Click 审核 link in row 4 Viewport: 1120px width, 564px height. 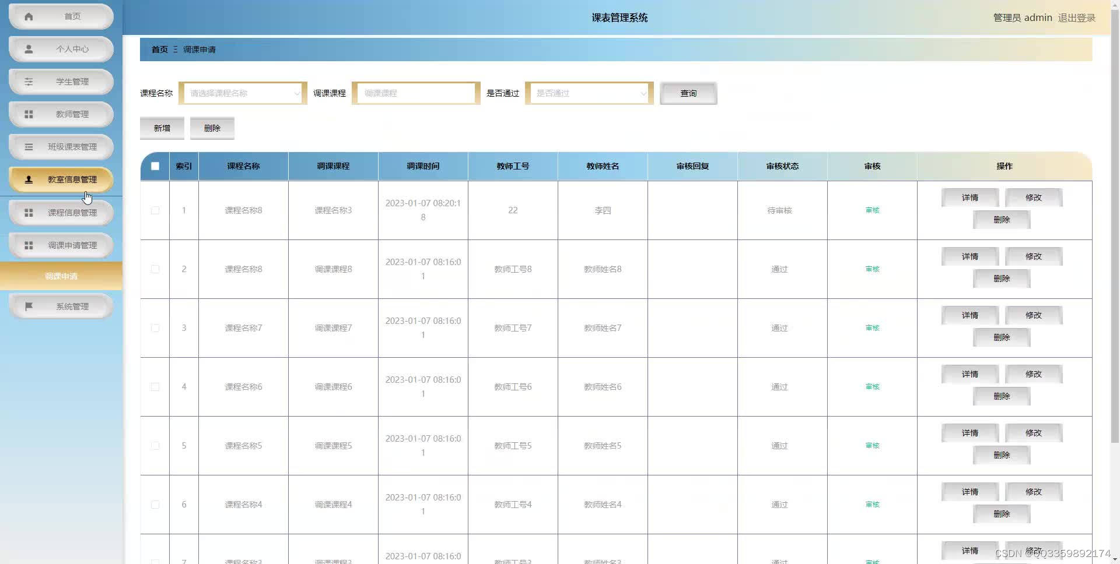coord(872,387)
